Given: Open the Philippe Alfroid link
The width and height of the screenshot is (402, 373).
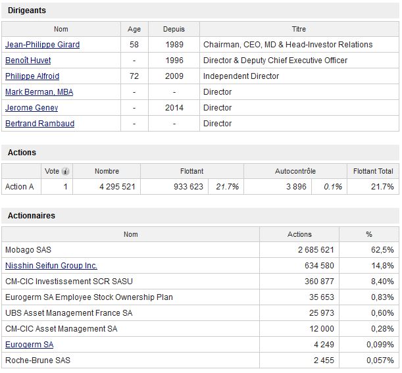Looking at the screenshot, I should [32, 76].
